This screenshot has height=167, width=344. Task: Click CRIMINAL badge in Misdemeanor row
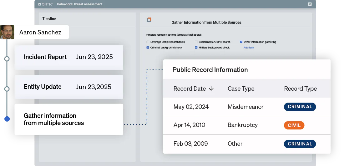pyautogui.click(x=300, y=107)
